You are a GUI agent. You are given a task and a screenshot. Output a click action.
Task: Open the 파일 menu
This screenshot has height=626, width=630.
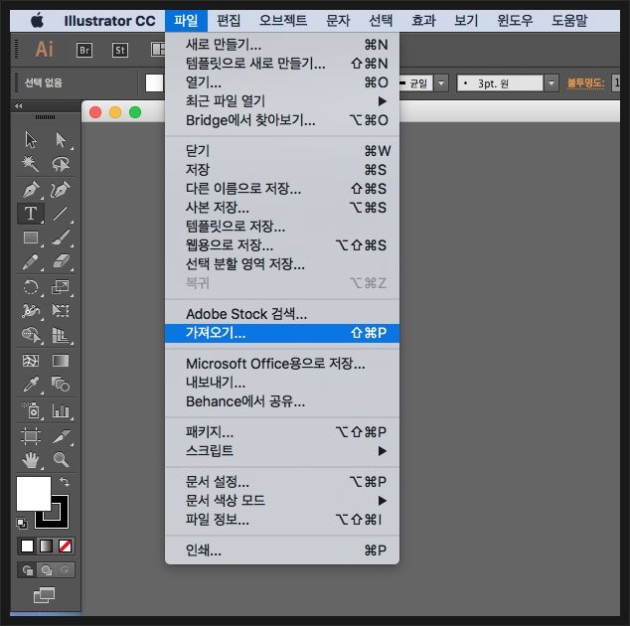click(186, 21)
